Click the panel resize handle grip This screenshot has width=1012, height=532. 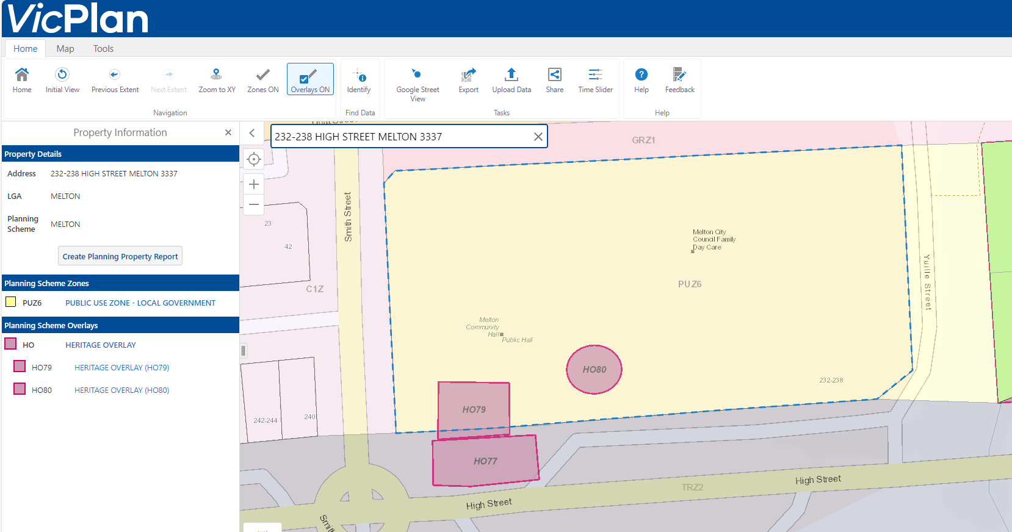(243, 350)
